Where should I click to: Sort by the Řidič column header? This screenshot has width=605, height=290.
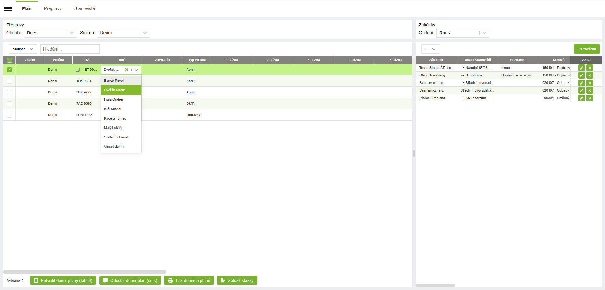click(x=121, y=60)
